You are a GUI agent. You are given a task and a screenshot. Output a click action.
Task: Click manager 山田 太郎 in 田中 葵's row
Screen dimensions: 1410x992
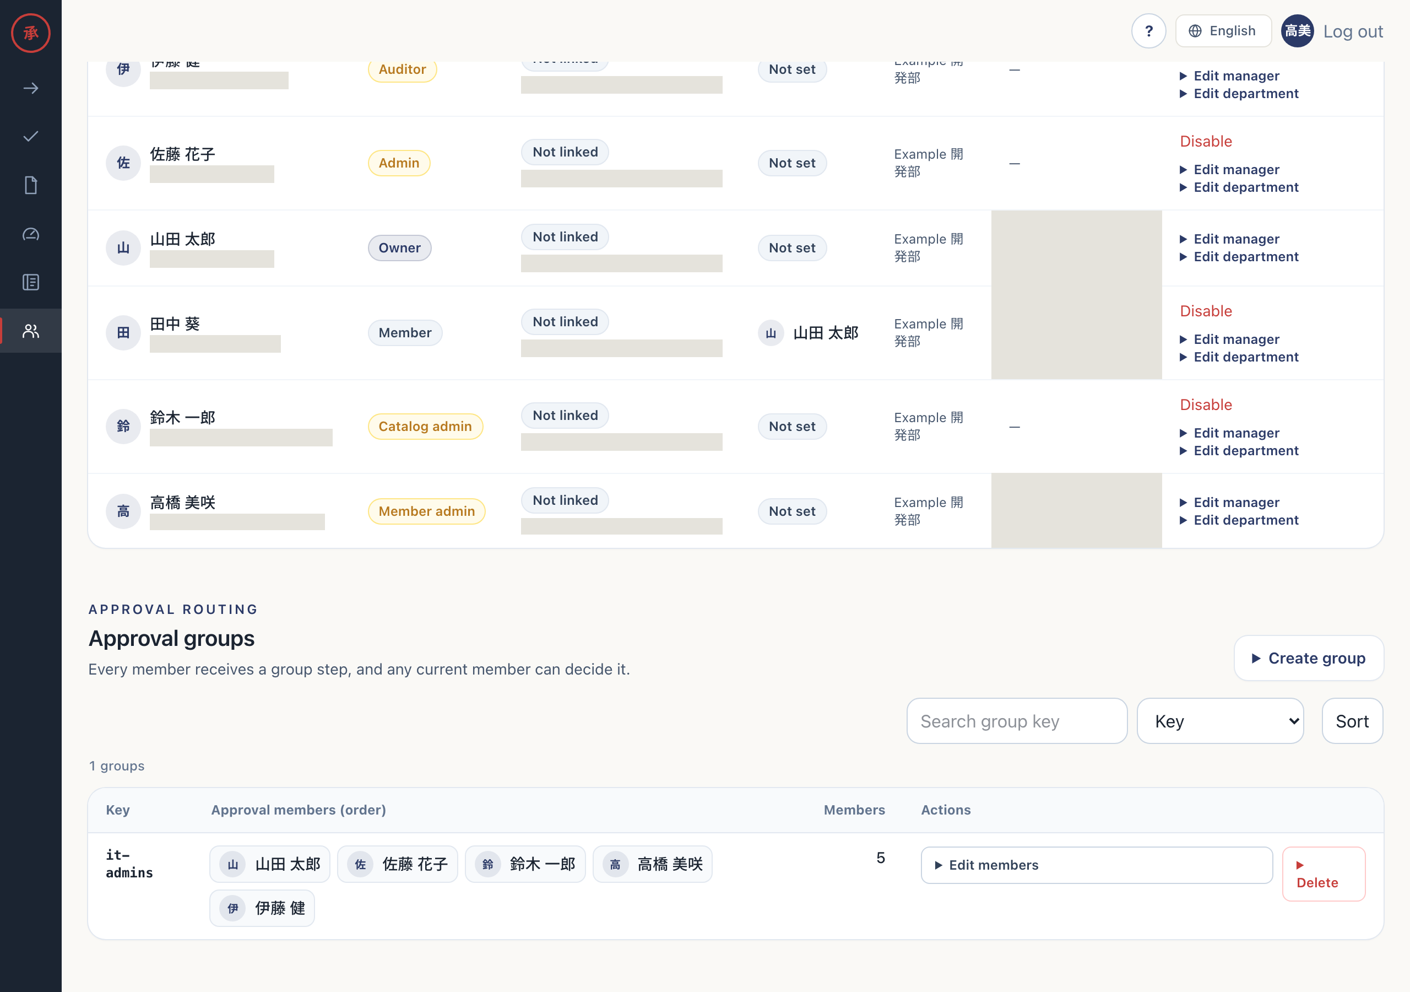[808, 333]
